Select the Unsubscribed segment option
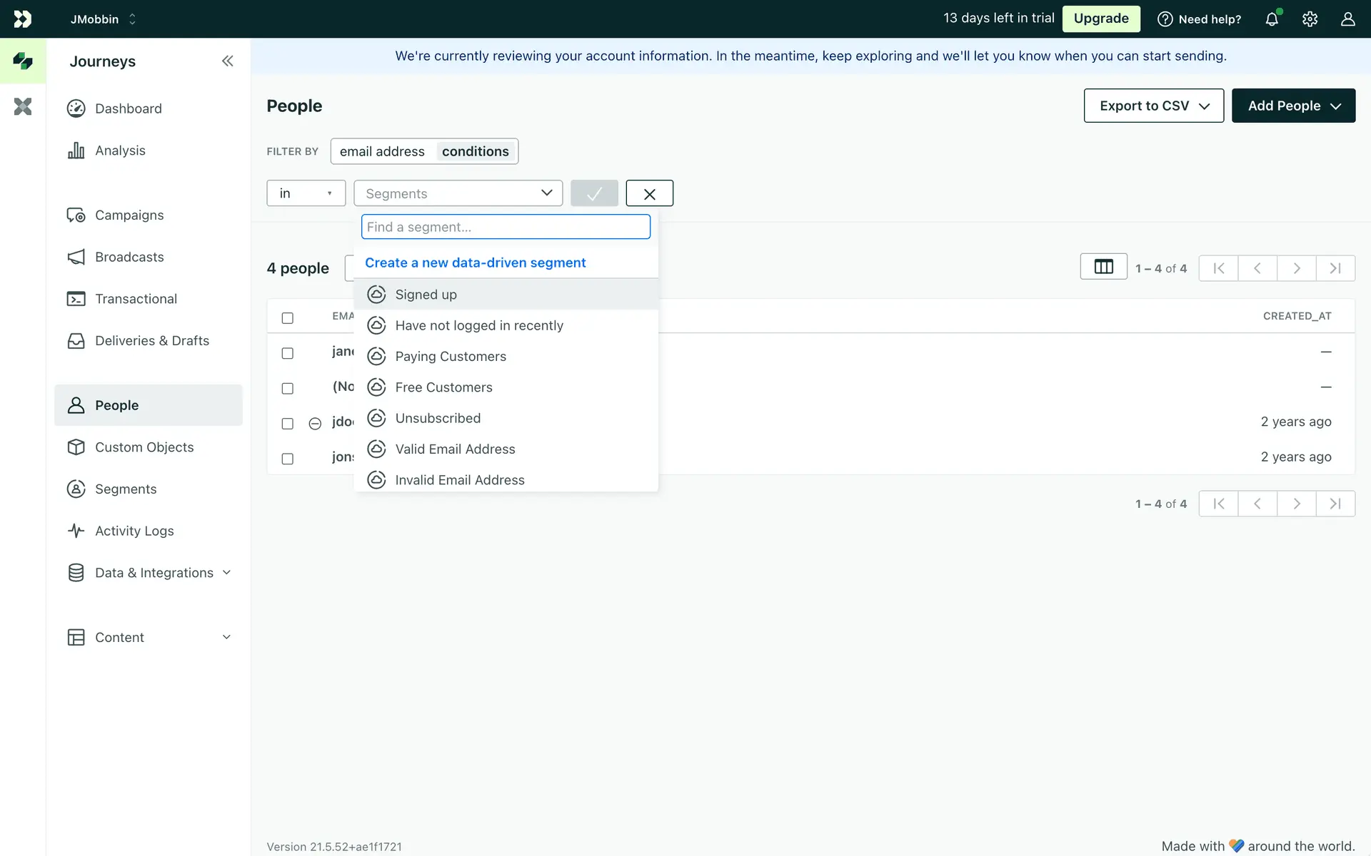The width and height of the screenshot is (1371, 856). [x=438, y=418]
